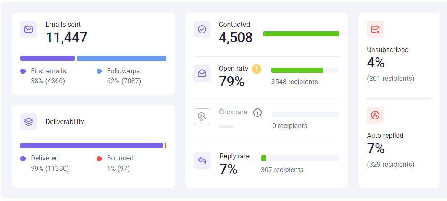Click the purple First emails progress bar
Image resolution: width=447 pixels, height=201 pixels.
coord(47,58)
